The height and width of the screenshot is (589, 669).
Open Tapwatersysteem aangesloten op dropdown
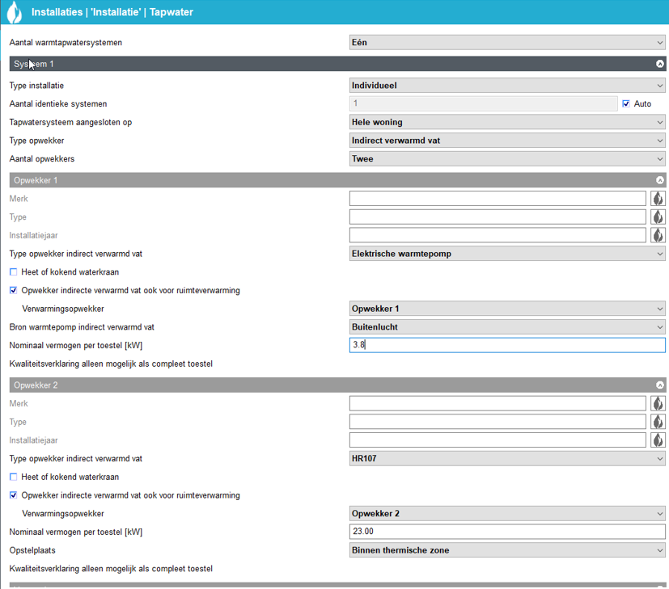click(507, 122)
